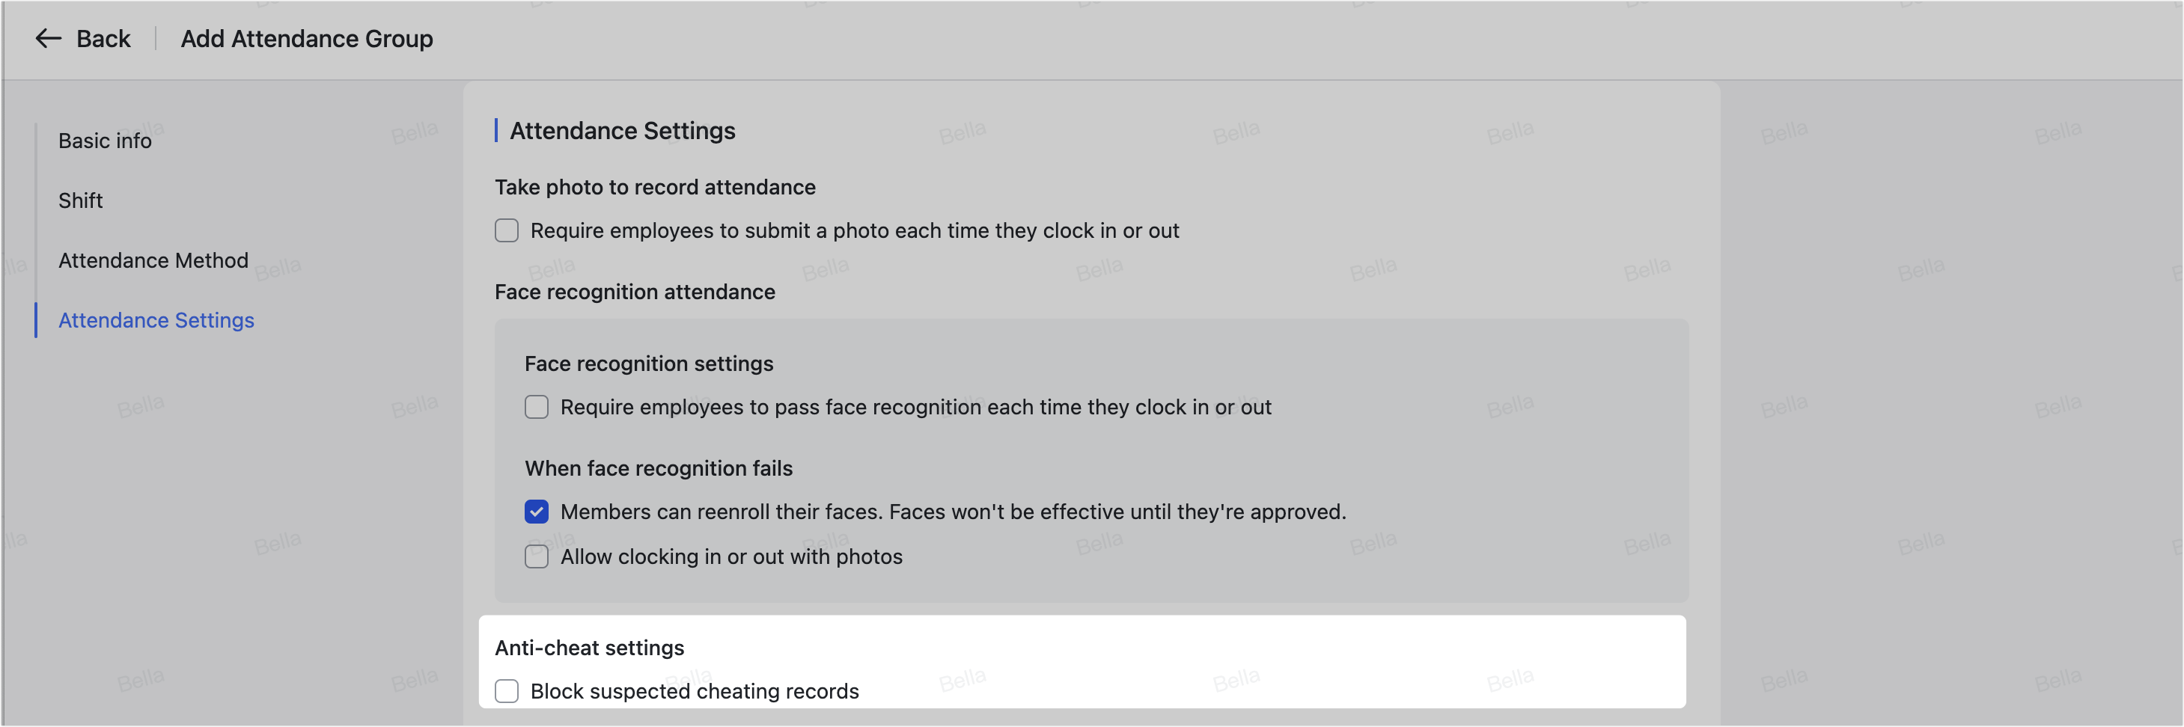2184x727 pixels.
Task: Select Attendance Settings in the sidebar
Action: pos(156,320)
